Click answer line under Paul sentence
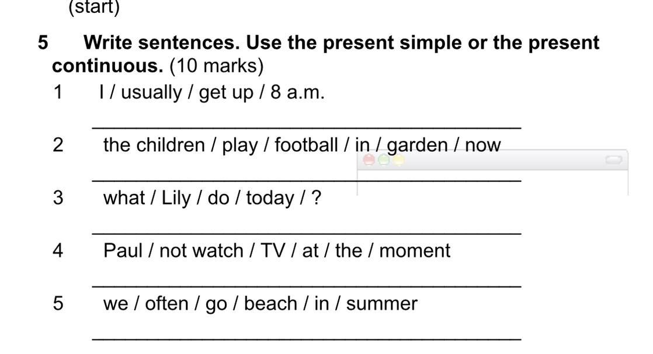This screenshot has width=653, height=354. click(x=307, y=286)
